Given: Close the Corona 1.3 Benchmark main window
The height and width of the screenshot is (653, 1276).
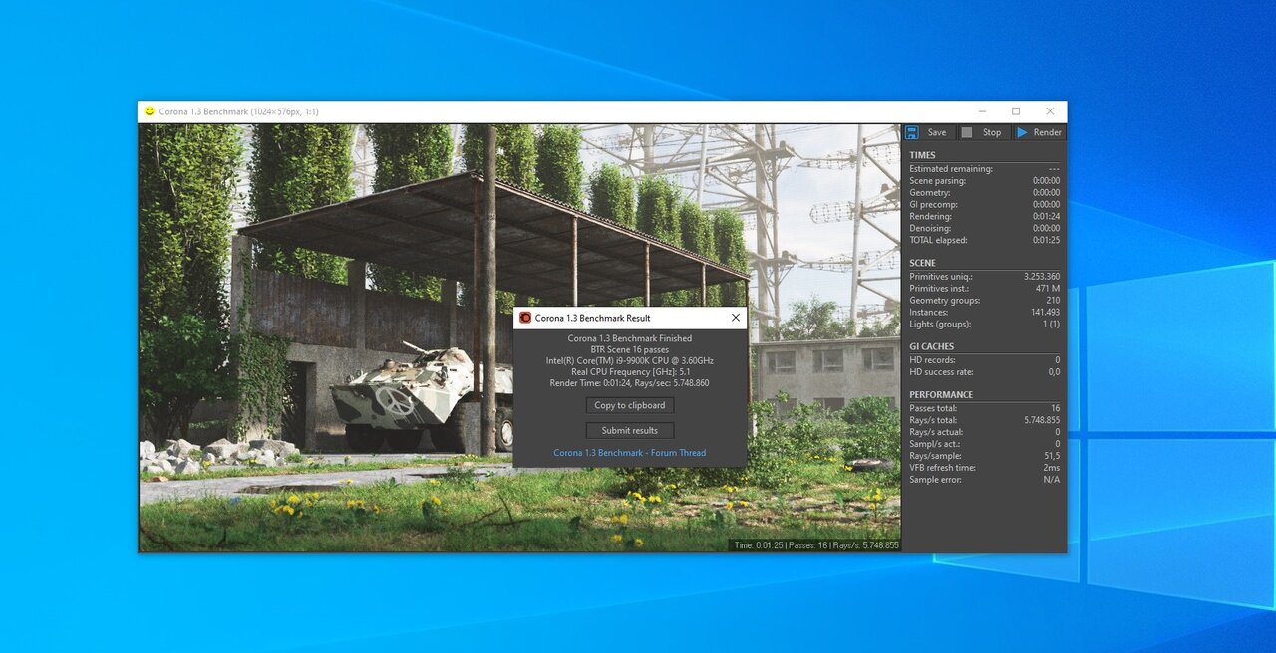Looking at the screenshot, I should 1050,111.
